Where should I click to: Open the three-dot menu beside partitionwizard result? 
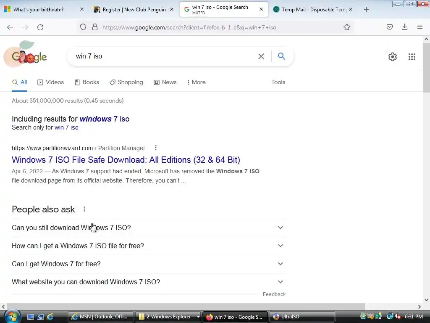[x=156, y=148]
